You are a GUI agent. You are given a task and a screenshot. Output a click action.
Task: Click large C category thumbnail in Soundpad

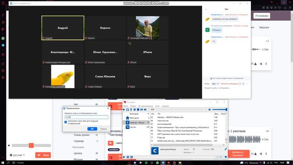click(x=155, y=151)
